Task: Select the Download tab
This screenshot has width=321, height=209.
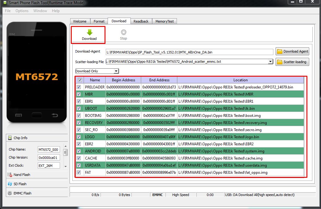Action: 119,21
